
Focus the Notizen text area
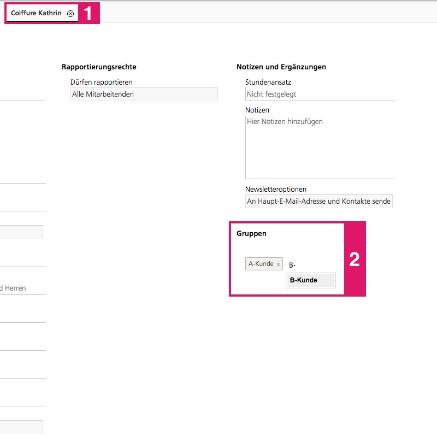point(320,147)
